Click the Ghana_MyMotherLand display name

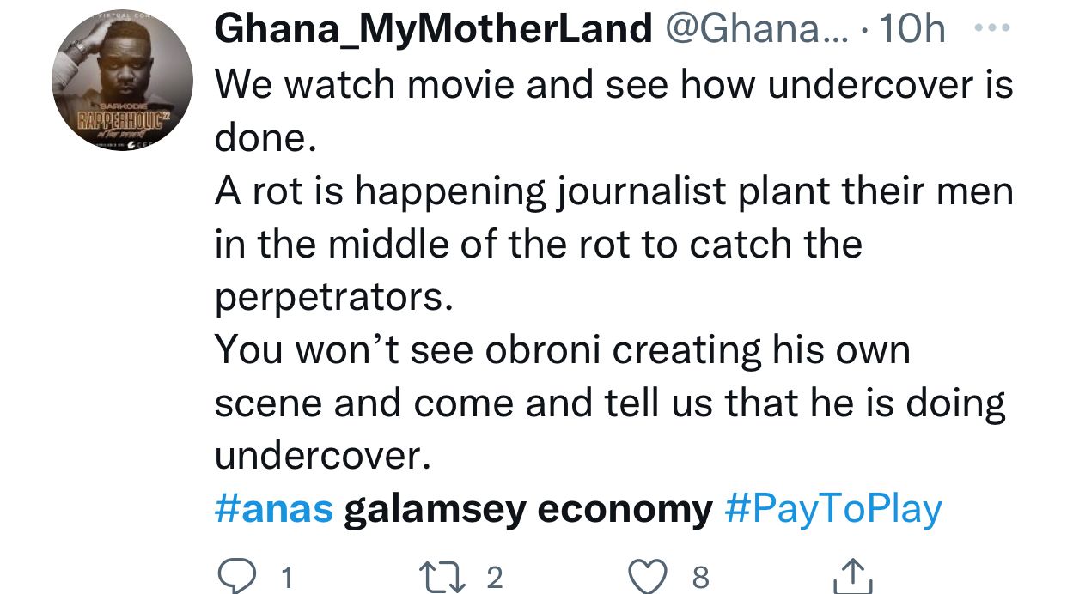433,30
